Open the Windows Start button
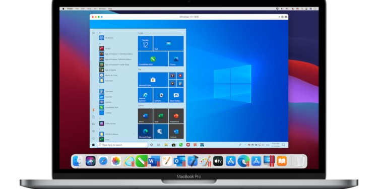This screenshot has width=378, height=189. [x=93, y=145]
